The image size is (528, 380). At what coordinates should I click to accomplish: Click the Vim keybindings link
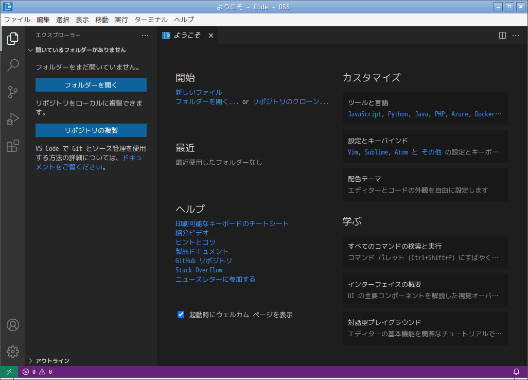click(353, 152)
